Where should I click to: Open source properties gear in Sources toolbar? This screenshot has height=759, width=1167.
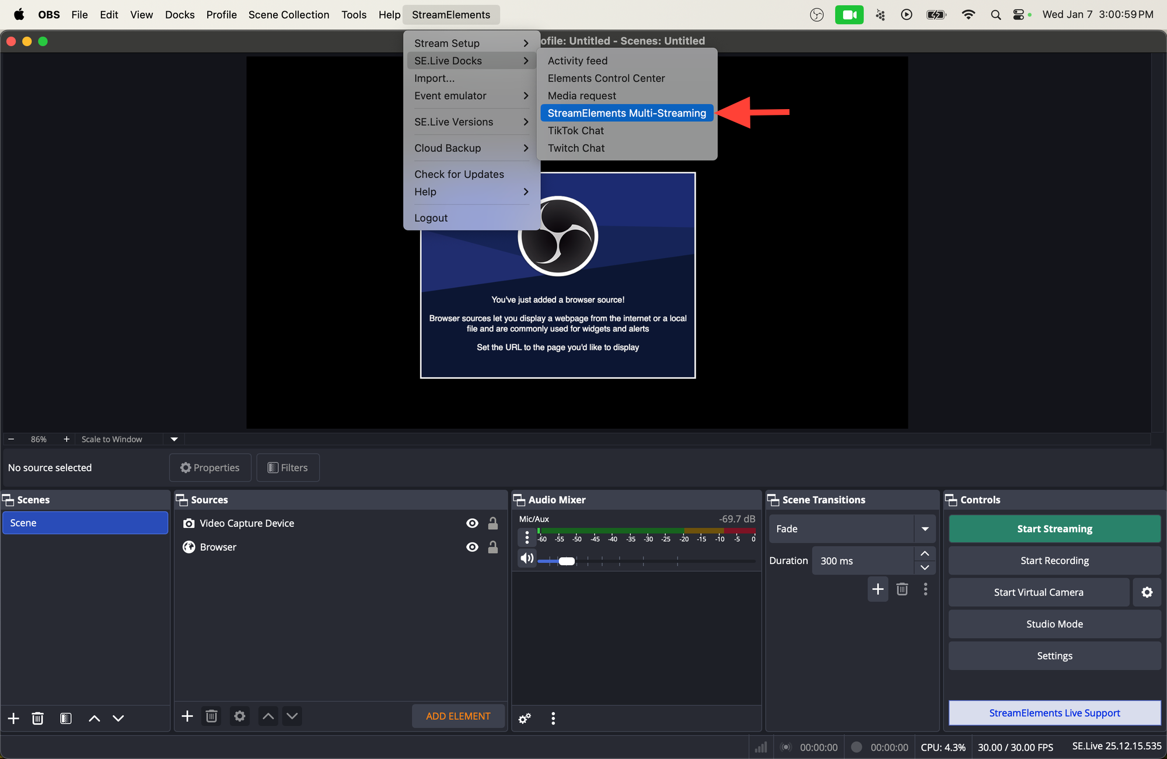(239, 716)
